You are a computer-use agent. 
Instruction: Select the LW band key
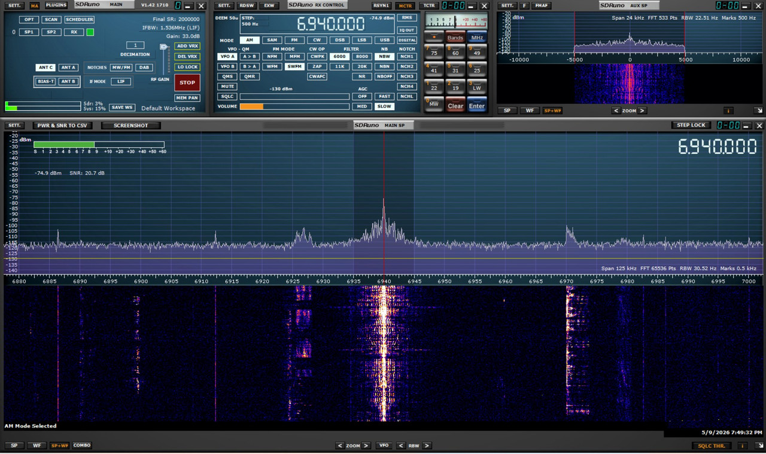coord(477,87)
